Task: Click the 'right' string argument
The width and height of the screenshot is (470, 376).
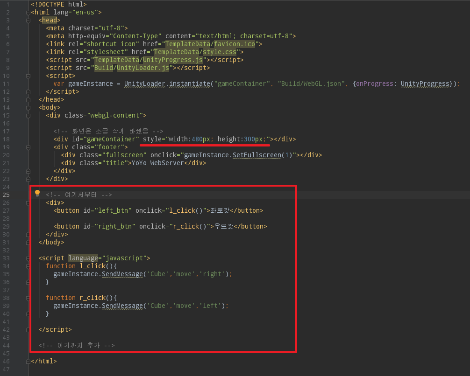Action: (x=212, y=274)
